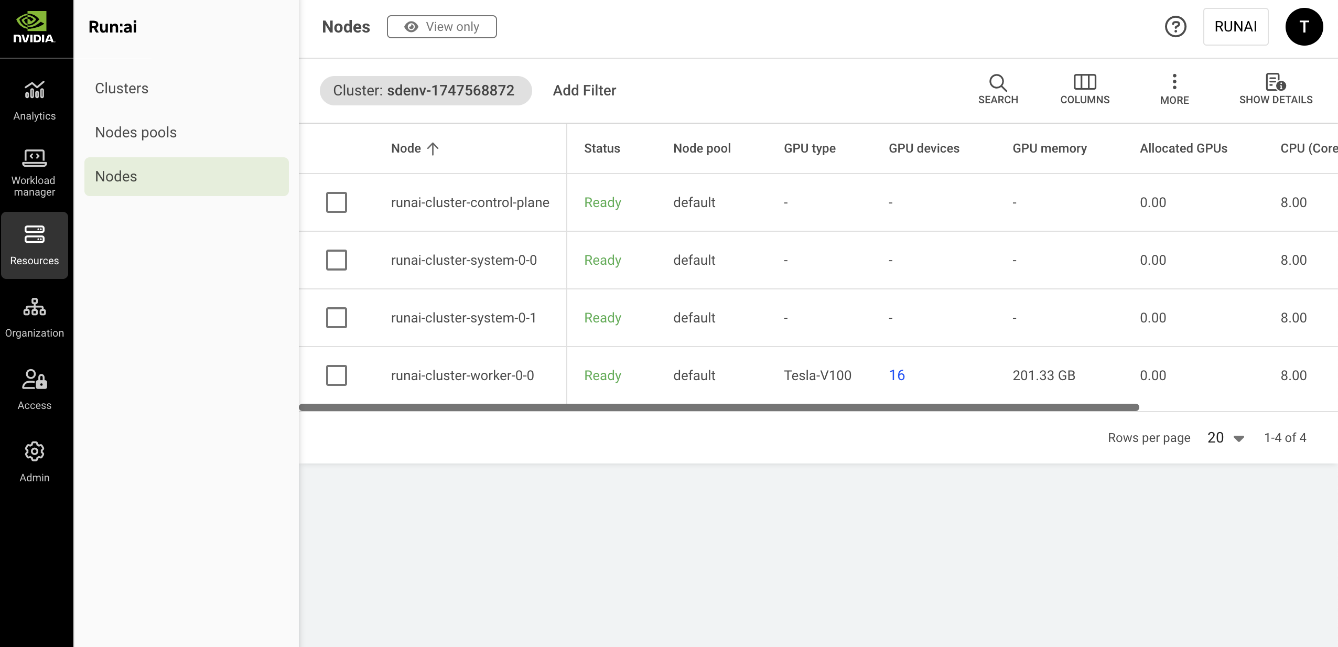Viewport: 1338px width, 647px height.
Task: Open the 16 GPU devices link
Action: [897, 375]
